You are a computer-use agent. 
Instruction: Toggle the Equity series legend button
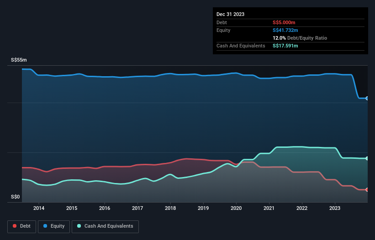tap(54, 226)
